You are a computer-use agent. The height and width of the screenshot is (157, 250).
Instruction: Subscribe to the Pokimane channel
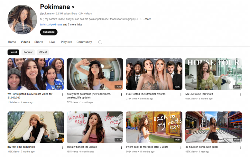[x=49, y=32]
